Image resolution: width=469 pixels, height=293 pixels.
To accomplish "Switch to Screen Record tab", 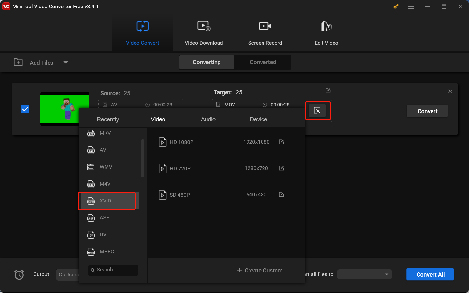I will (x=265, y=33).
